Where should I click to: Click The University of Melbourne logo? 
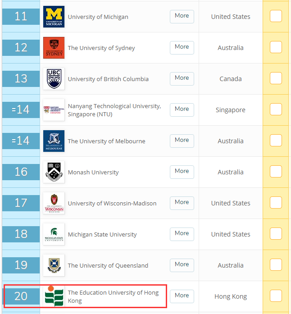coord(54,141)
